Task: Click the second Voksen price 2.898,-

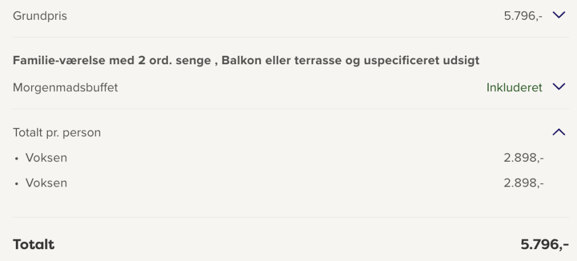Action: 523,183
